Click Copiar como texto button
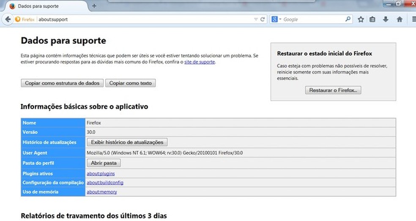This screenshot has width=416, height=221. pyautogui.click(x=131, y=83)
